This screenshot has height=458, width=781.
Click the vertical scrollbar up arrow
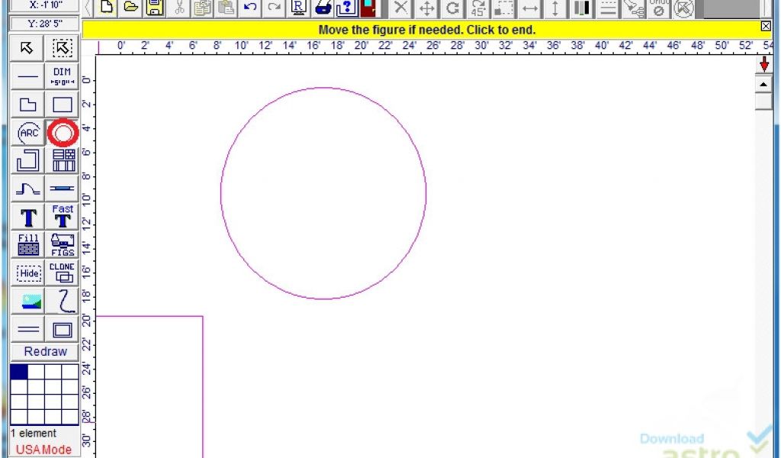pyautogui.click(x=763, y=84)
